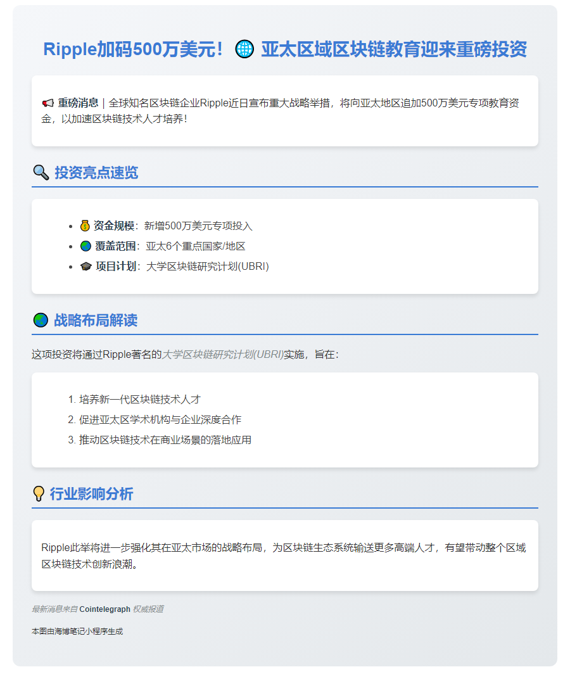Viewport: 570px width, 686px height.
Task: Click the money bag icon beside 资金规模
Action: click(x=85, y=225)
